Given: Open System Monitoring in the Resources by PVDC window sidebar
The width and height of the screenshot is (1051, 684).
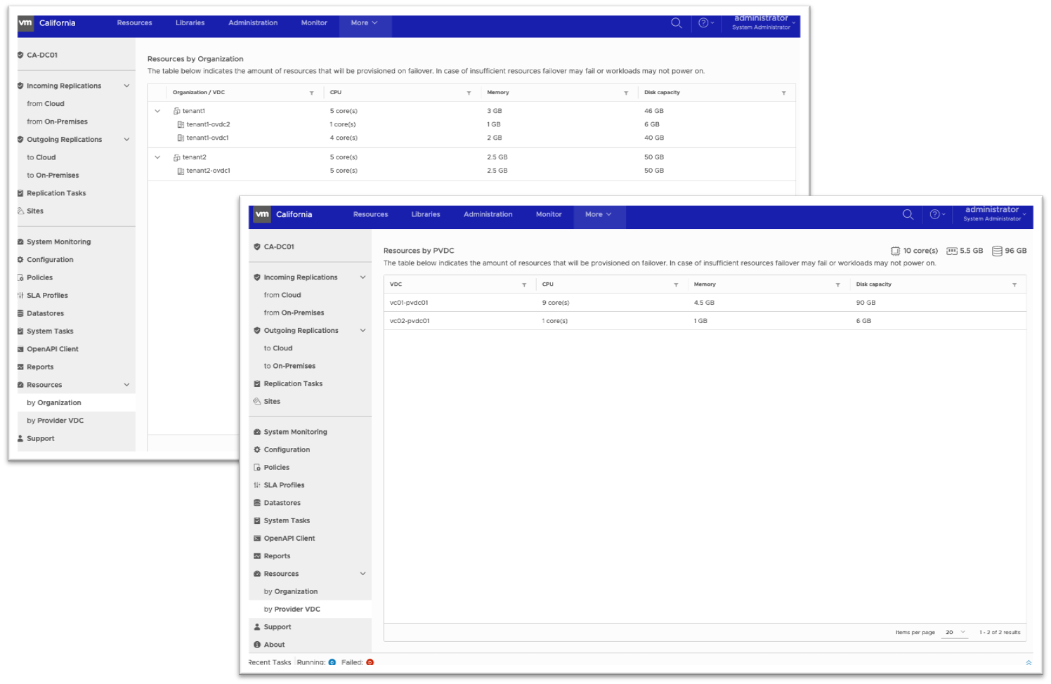Looking at the screenshot, I should pos(295,432).
